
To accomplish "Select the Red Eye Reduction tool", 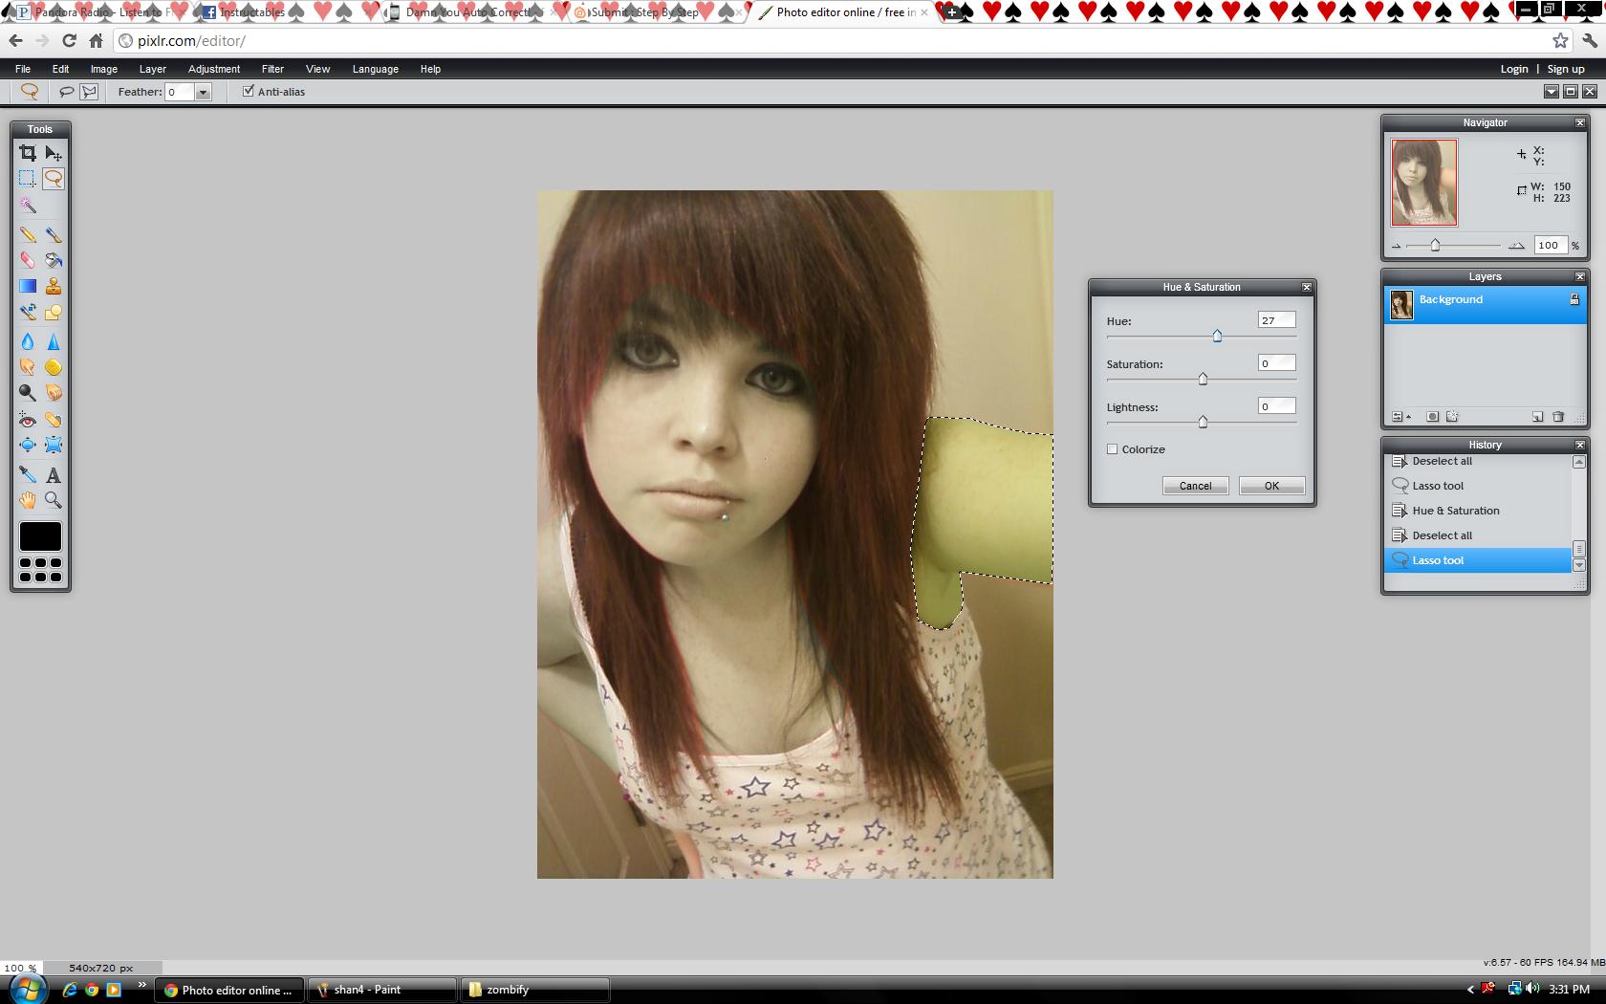I will pos(28,420).
